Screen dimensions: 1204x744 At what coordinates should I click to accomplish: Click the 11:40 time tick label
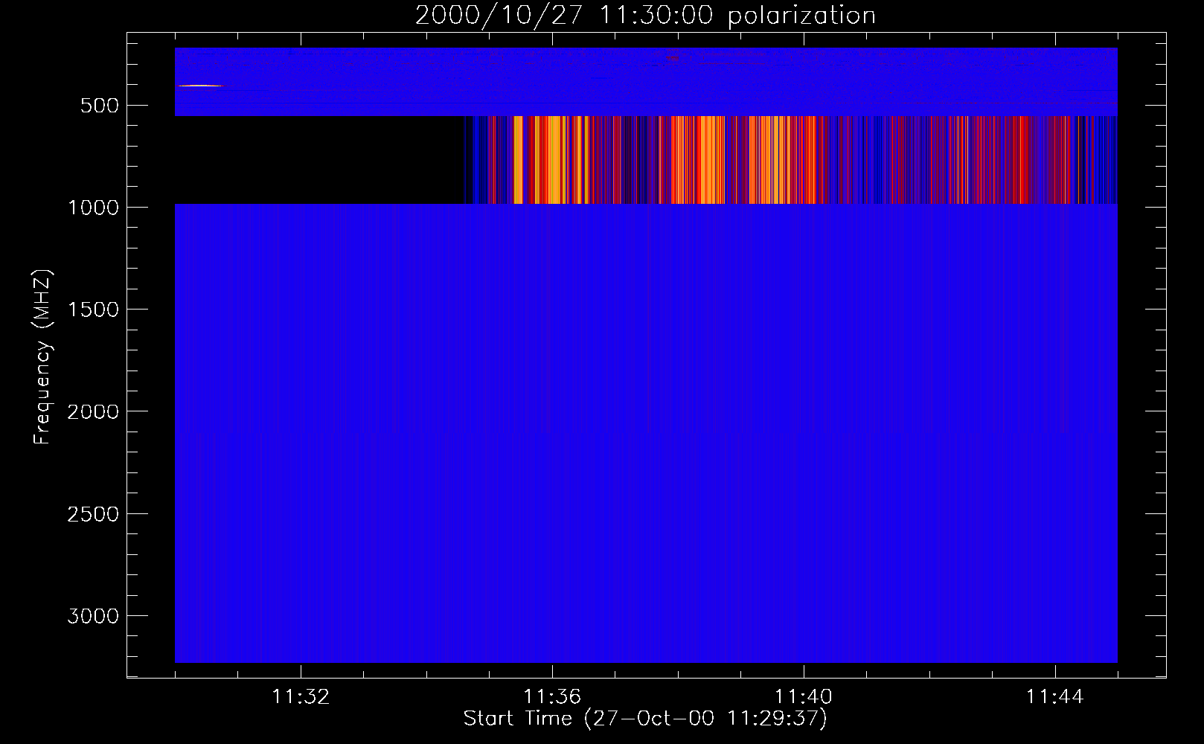804,697
